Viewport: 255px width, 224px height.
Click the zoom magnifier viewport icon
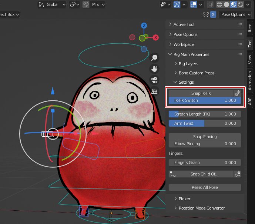(x=155, y=58)
